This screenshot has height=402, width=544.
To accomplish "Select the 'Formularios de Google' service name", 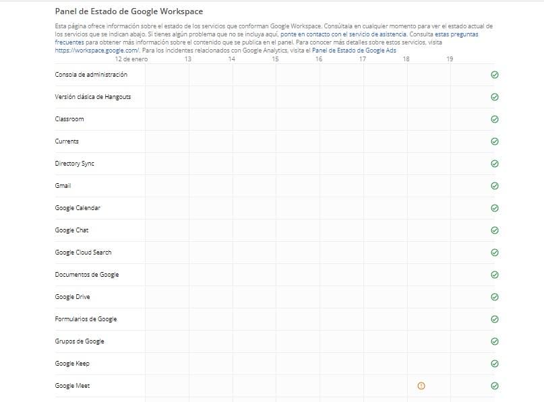I will pyautogui.click(x=86, y=319).
